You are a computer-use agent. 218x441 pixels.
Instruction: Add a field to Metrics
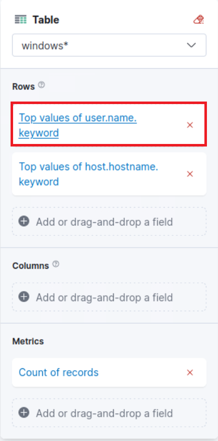click(109, 413)
